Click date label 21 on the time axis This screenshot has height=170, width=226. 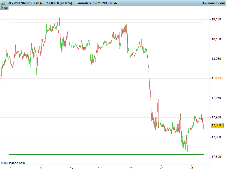click(x=131, y=168)
